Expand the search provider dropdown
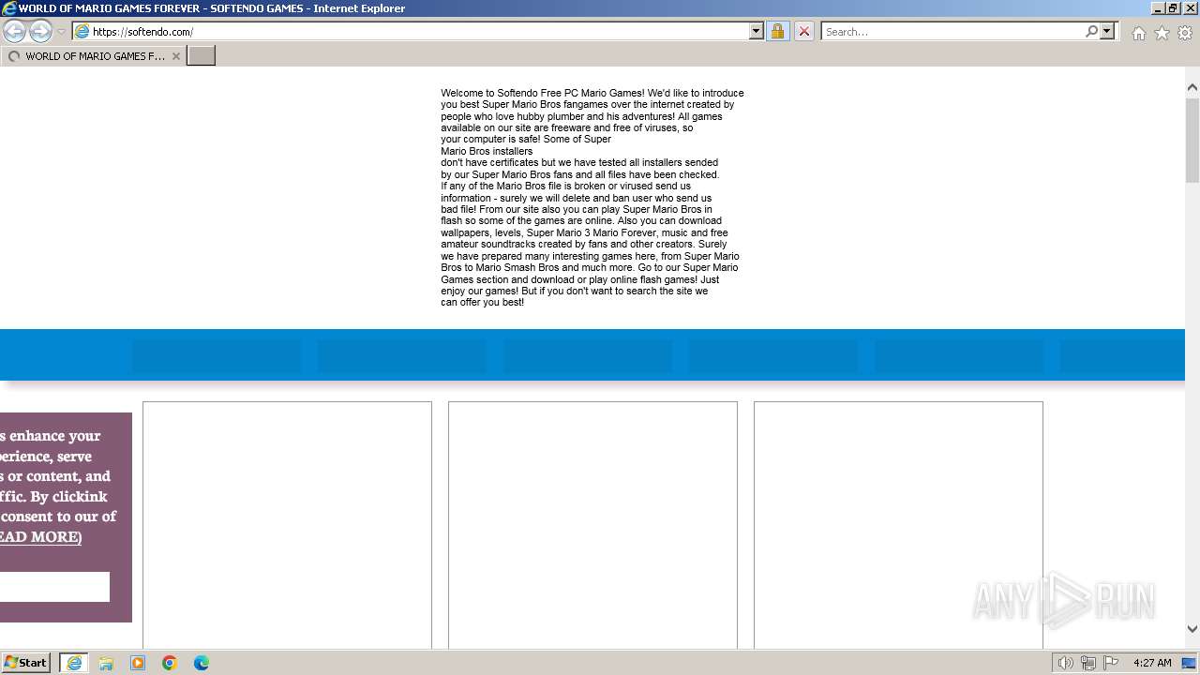The image size is (1200, 675). (1107, 31)
